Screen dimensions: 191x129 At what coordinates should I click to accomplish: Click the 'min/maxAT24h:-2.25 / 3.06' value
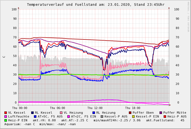[x=117, y=120]
